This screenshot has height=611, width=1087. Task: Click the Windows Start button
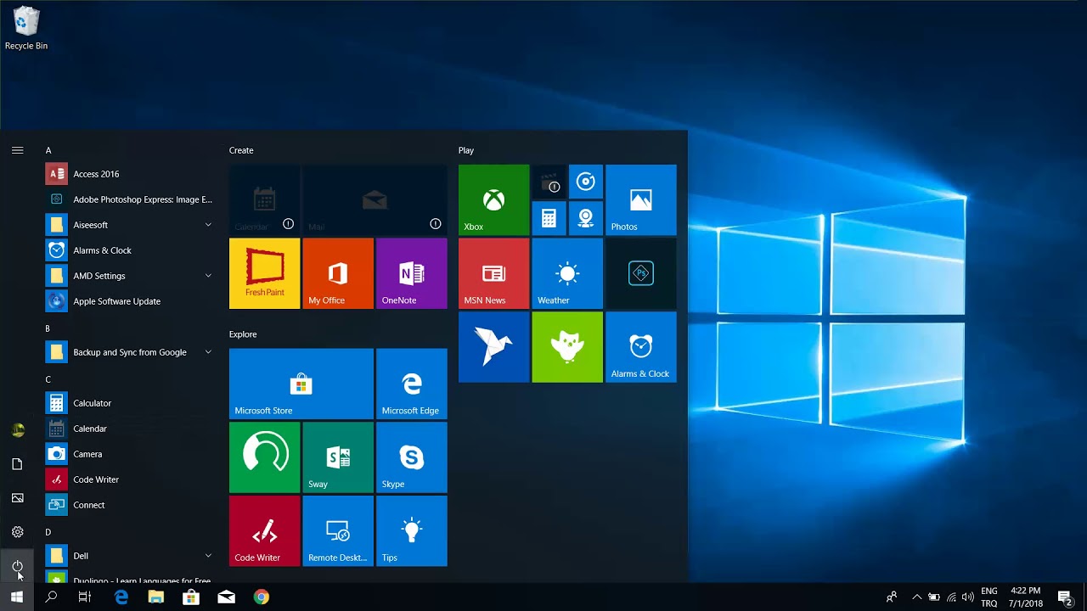[x=17, y=597]
